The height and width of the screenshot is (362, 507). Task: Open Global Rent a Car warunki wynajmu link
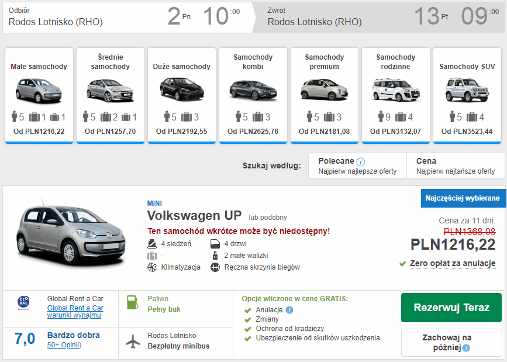(75, 312)
